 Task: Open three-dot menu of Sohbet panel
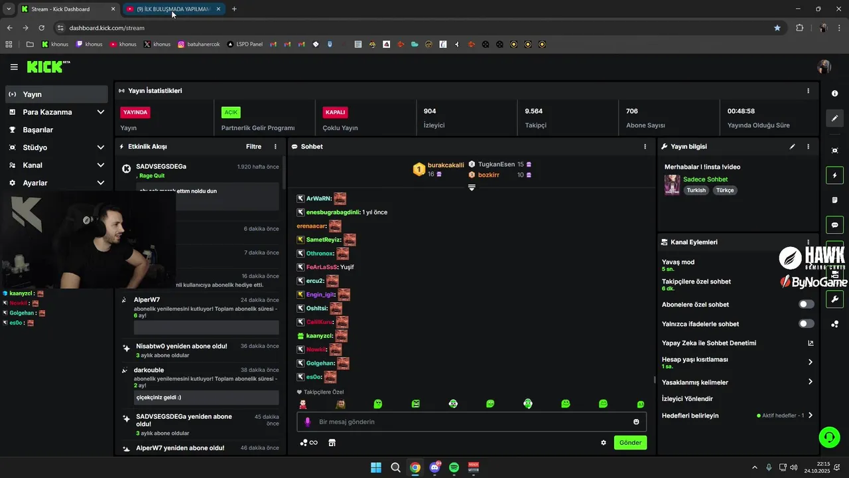[x=645, y=147]
